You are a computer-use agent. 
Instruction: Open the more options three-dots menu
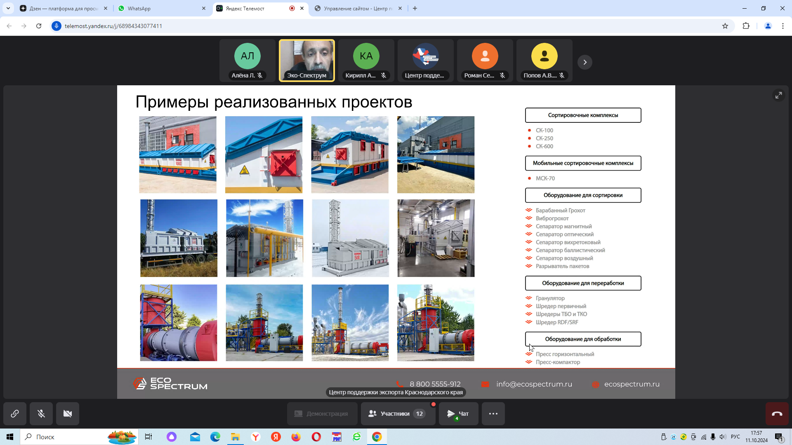[493, 414]
